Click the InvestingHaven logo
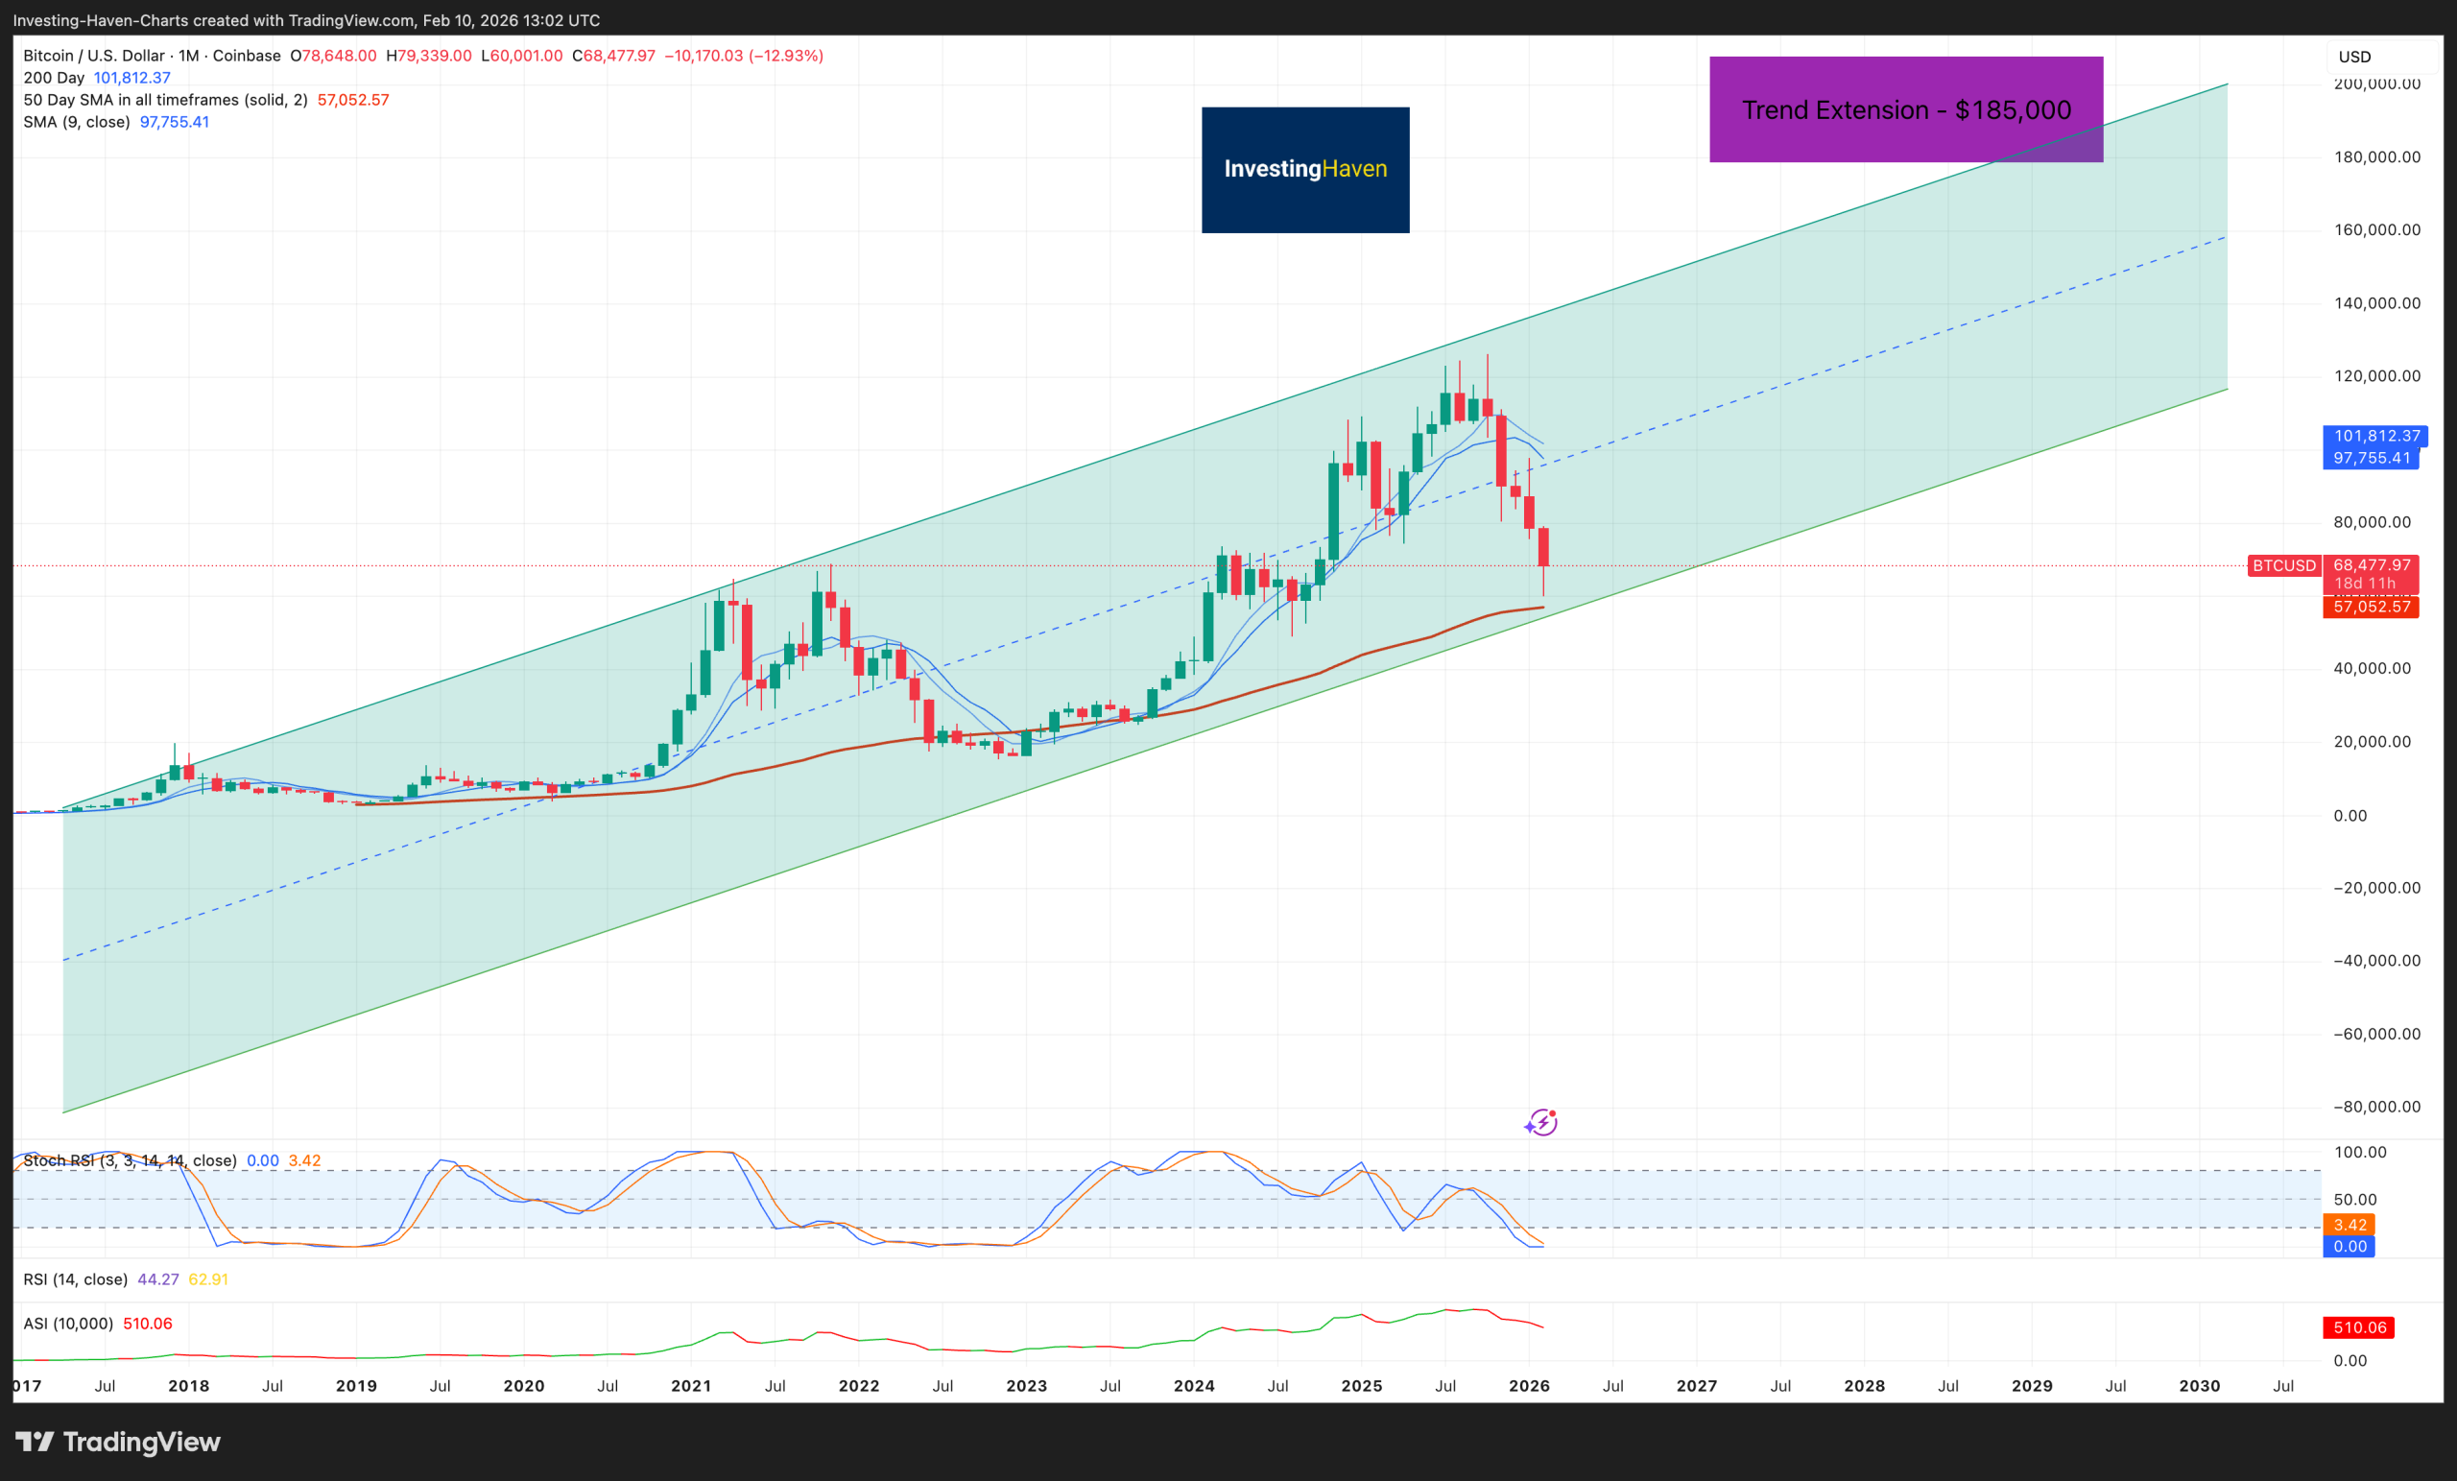This screenshot has width=2457, height=1481. click(x=1305, y=170)
